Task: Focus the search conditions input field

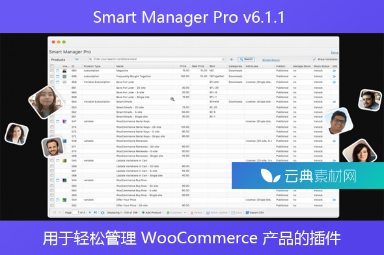Action: click(x=157, y=59)
